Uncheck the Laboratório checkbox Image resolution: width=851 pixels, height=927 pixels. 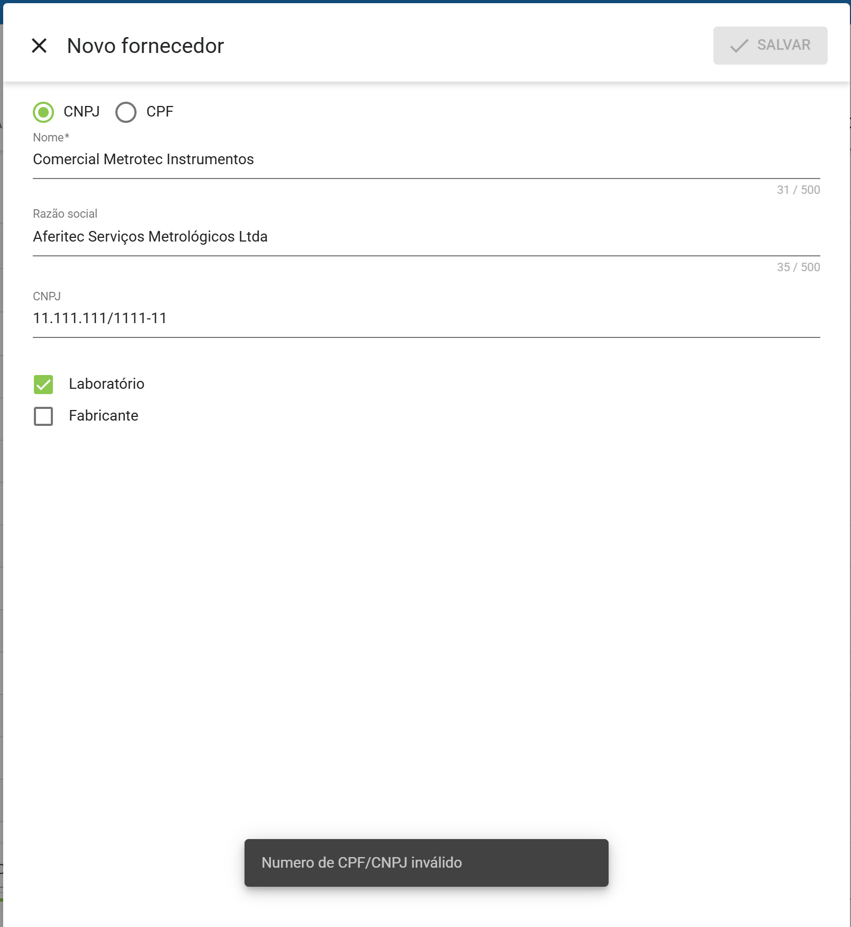(x=43, y=384)
